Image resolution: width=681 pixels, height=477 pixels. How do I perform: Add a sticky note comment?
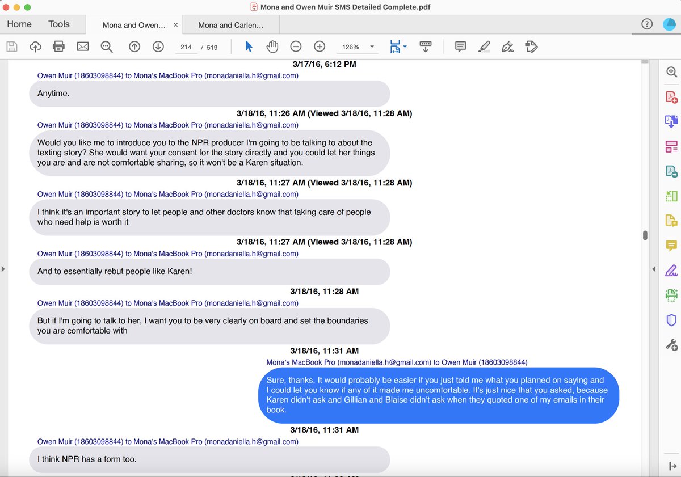tap(461, 47)
